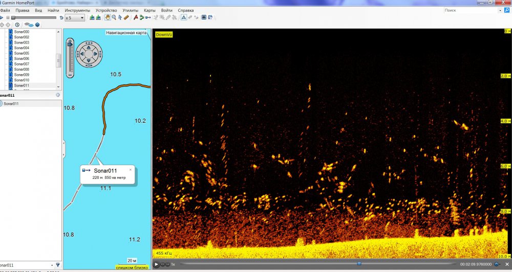Open the Инструменты menu
Image resolution: width=512 pixels, height=272 pixels.
(77, 10)
